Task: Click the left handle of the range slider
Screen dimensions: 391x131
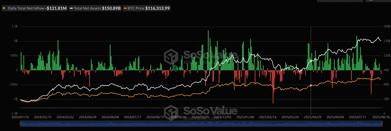Action: (21, 124)
